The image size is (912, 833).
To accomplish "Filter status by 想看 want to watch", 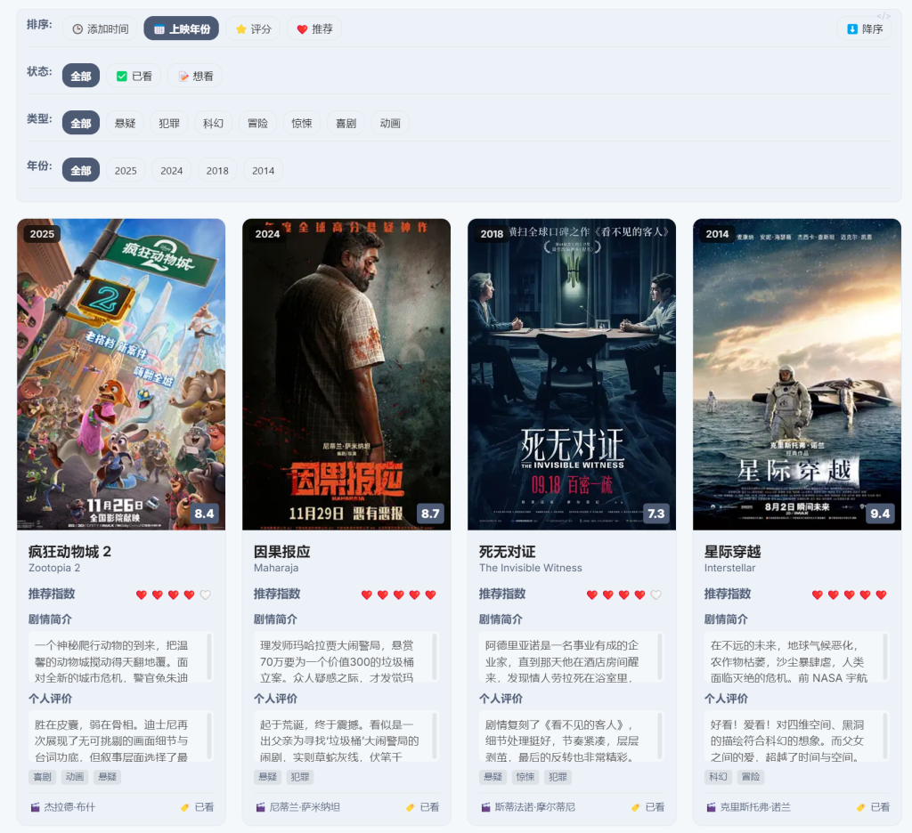I will click(x=195, y=76).
